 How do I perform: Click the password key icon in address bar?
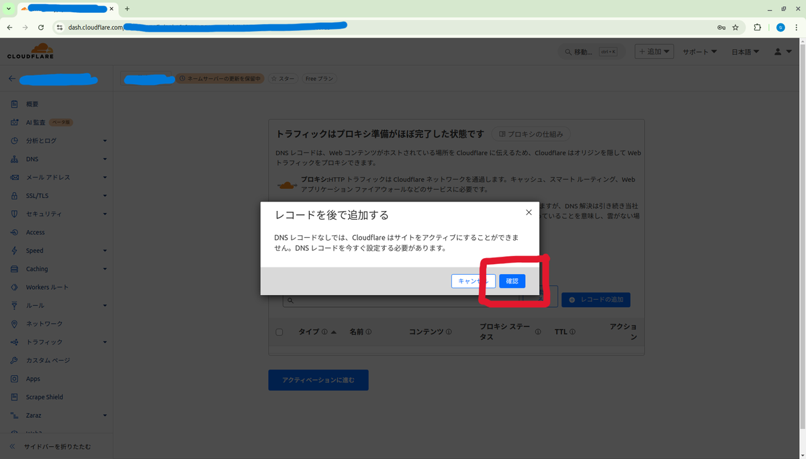pos(721,28)
